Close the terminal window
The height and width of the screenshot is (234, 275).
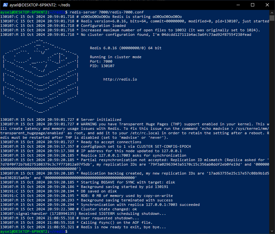267,5
